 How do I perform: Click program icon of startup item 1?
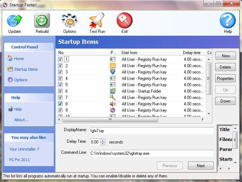(113, 59)
